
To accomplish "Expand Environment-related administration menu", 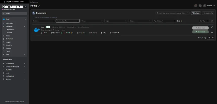I will click(x=14, y=67).
